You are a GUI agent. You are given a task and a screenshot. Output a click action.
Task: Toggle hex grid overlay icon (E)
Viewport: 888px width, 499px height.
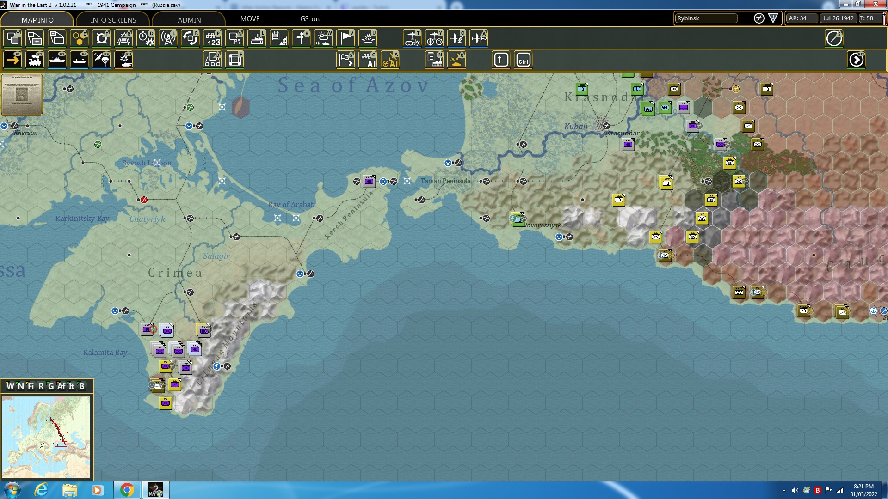tap(79, 38)
